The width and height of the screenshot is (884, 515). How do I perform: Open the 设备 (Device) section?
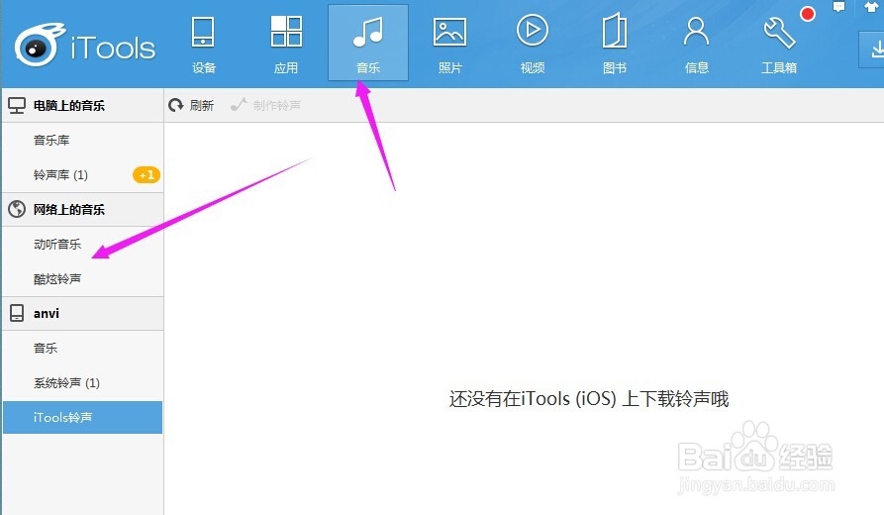click(204, 44)
